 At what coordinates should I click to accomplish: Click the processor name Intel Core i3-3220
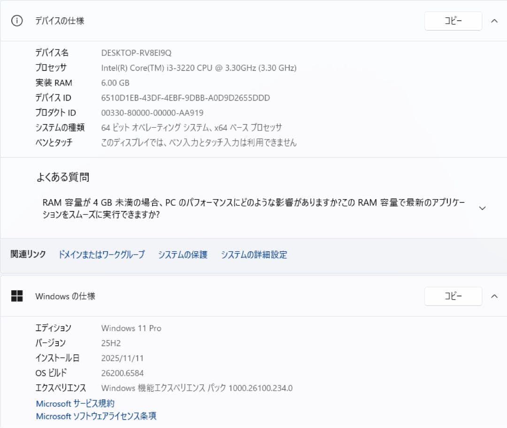pos(198,68)
